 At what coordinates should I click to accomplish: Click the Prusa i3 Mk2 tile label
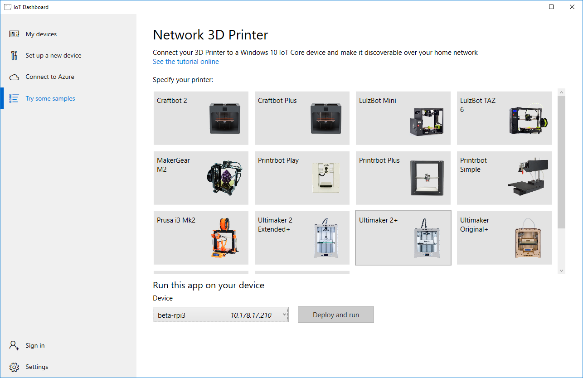[x=176, y=220]
